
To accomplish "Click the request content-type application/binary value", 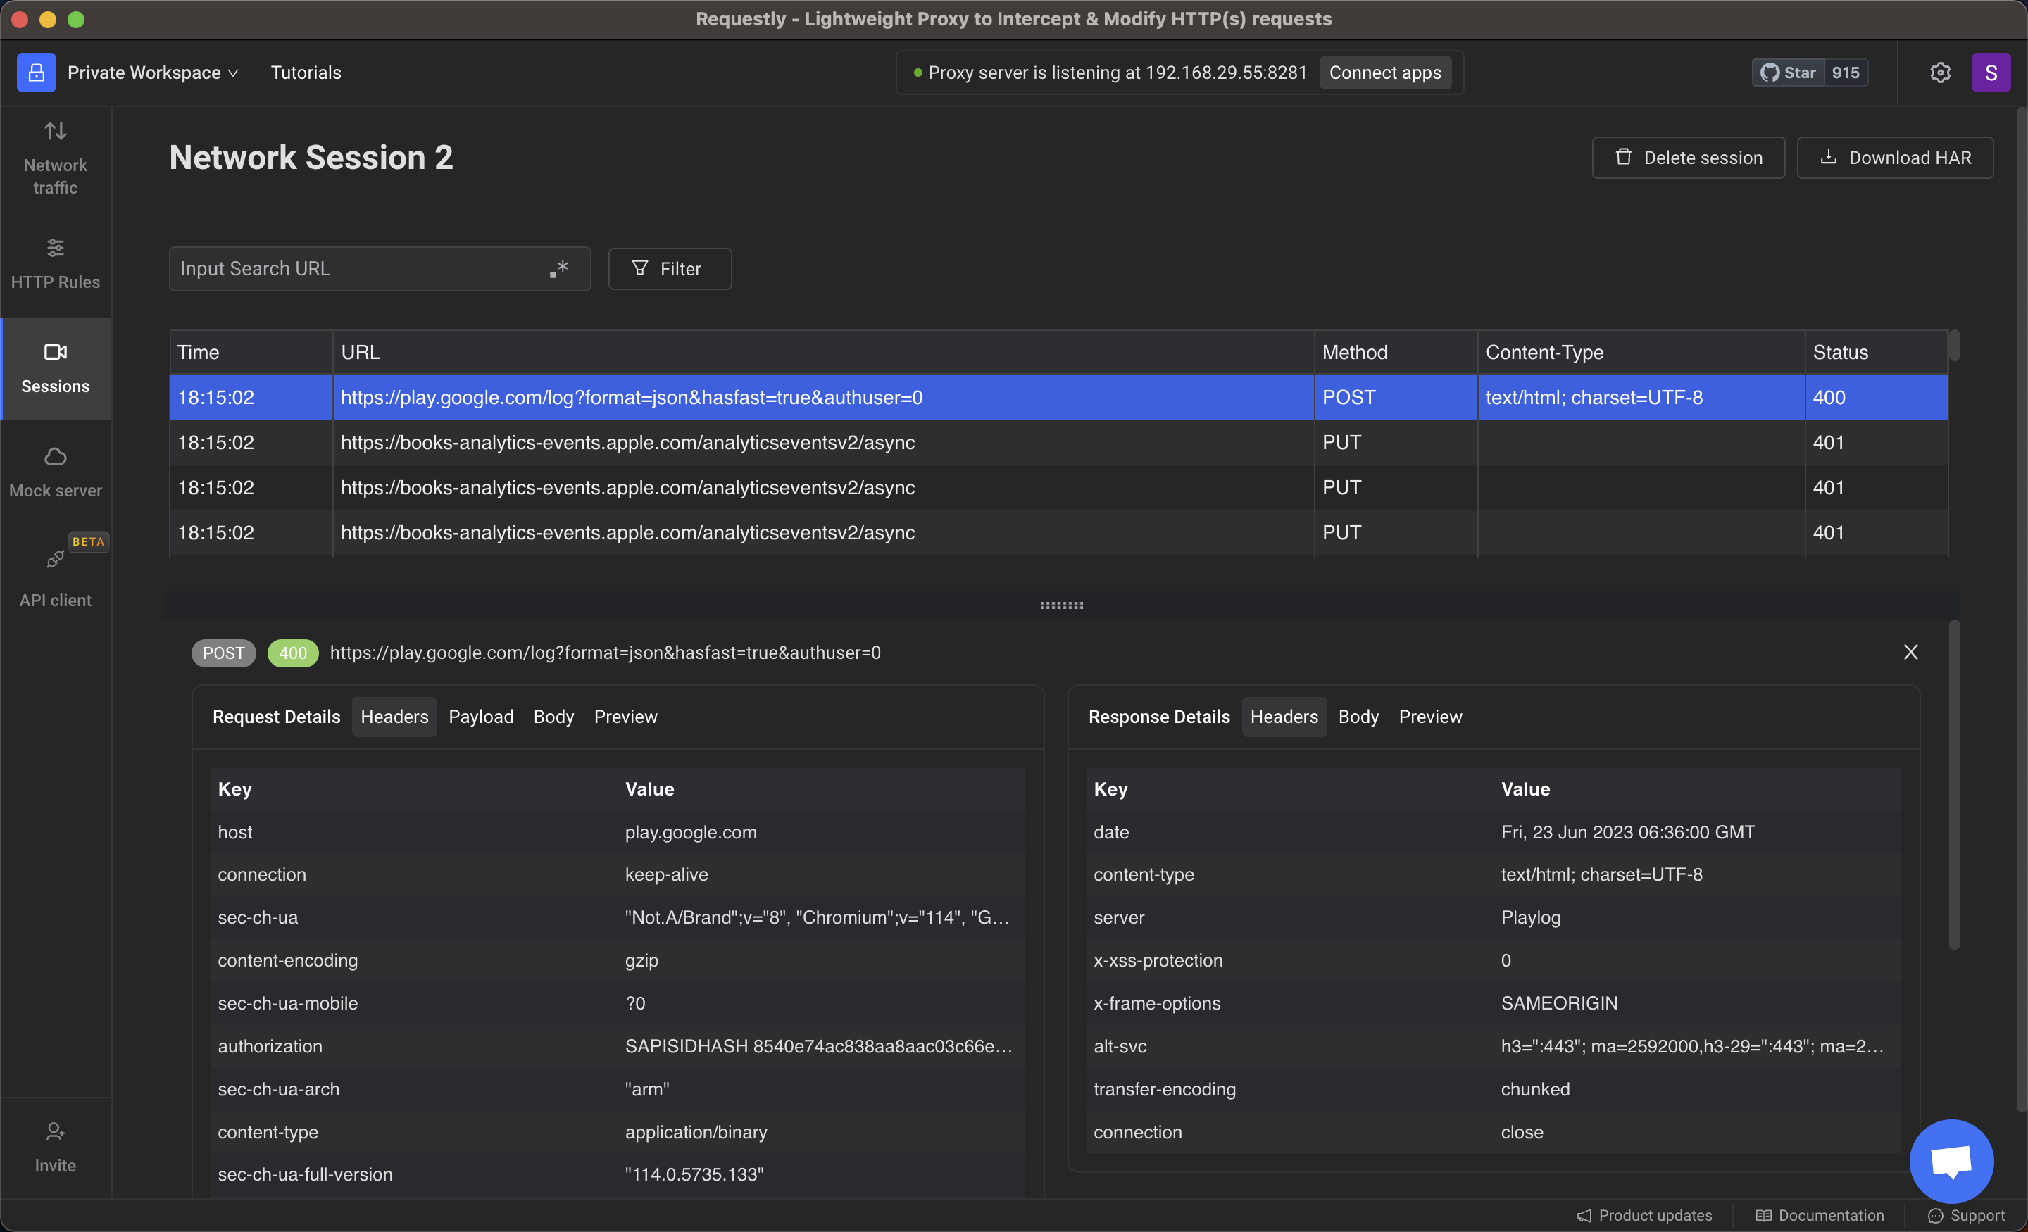I will click(696, 1131).
